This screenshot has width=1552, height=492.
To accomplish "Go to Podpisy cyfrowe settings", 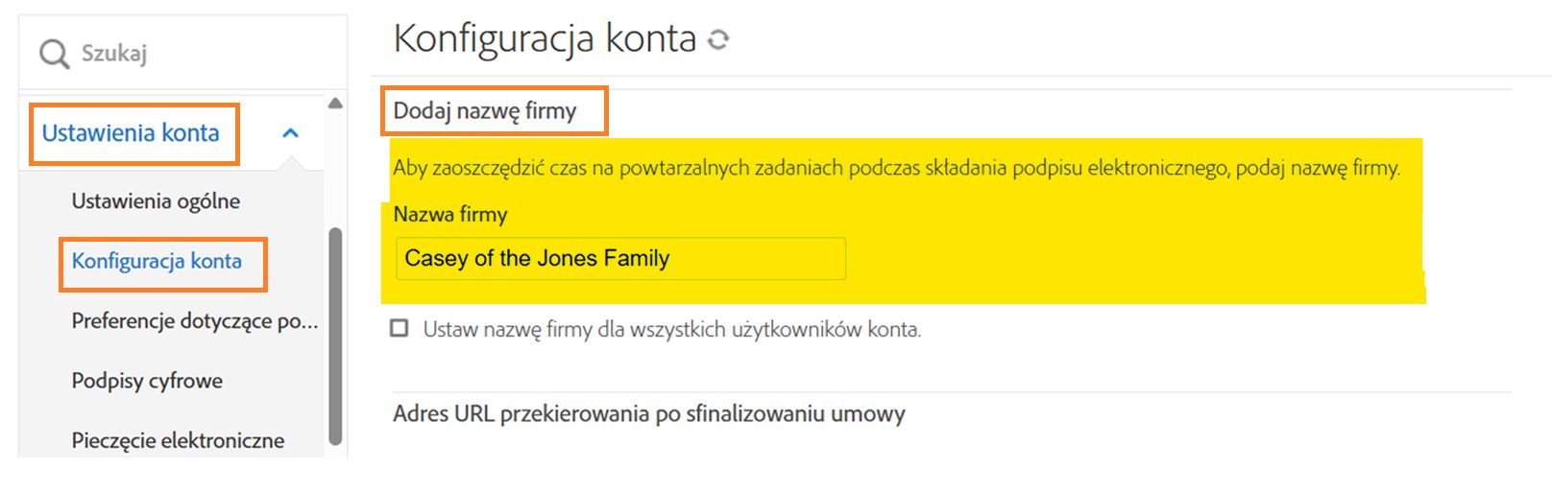I will tap(147, 381).
